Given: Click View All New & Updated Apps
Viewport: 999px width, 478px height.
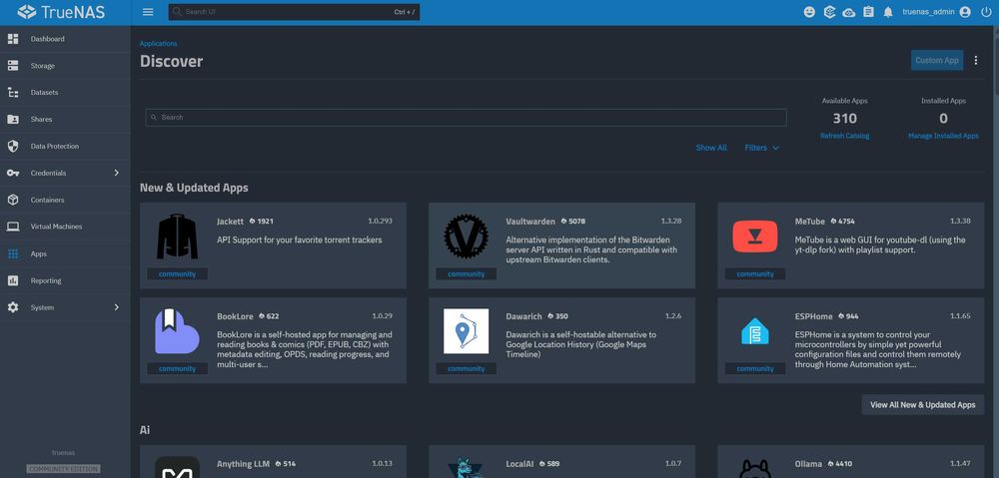Looking at the screenshot, I should 922,405.
